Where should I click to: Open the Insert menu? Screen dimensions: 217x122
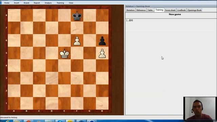tap(17, 3)
